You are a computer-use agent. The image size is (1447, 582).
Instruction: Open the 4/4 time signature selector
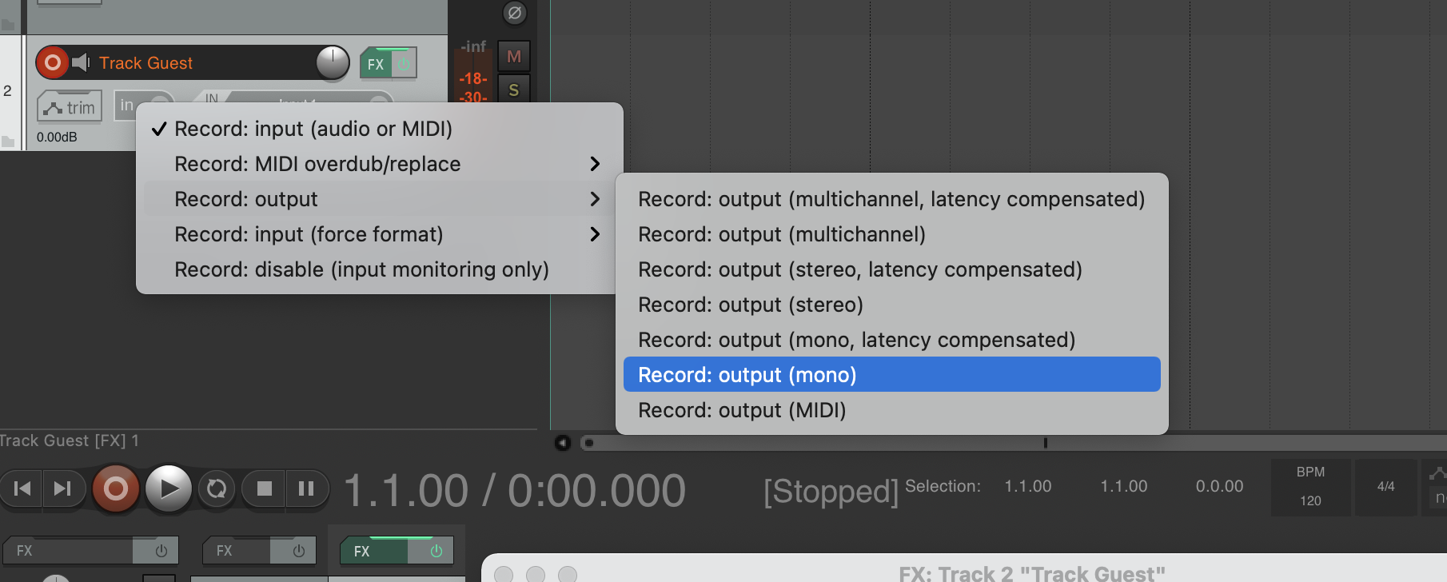tap(1385, 486)
